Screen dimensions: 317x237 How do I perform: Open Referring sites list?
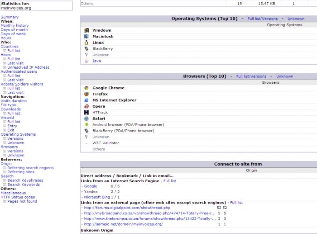pyautogui.click(x=21, y=172)
